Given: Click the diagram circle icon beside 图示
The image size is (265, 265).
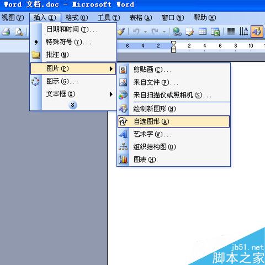Looking at the screenshot, I should pyautogui.click(x=35, y=81).
